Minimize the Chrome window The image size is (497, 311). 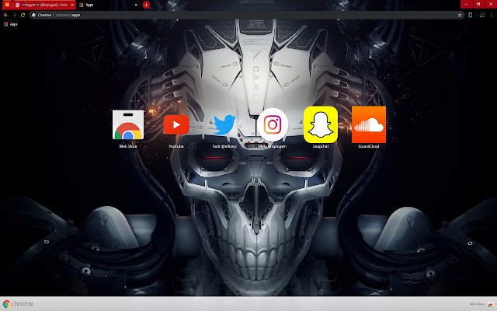[466, 4]
